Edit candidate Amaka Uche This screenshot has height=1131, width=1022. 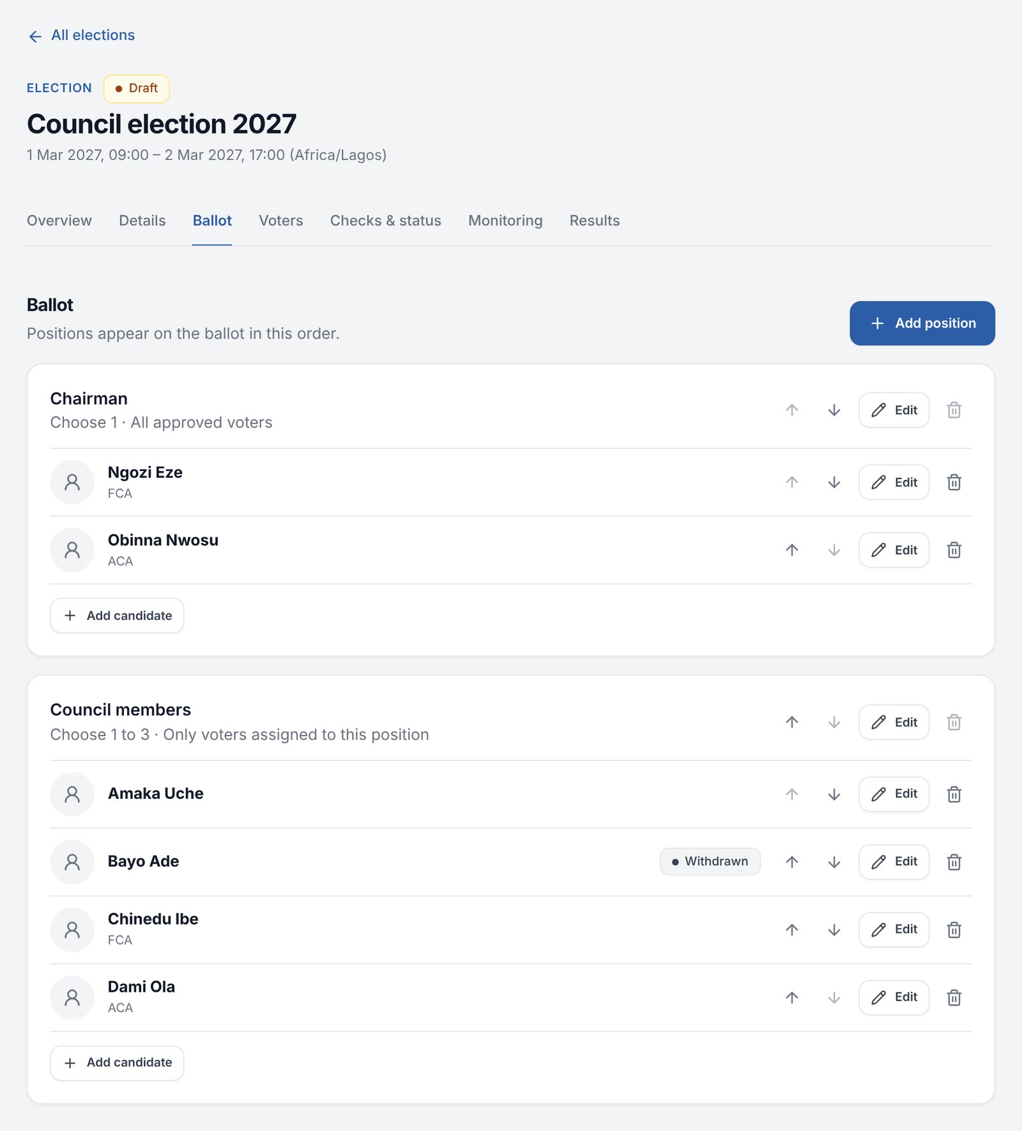click(894, 794)
